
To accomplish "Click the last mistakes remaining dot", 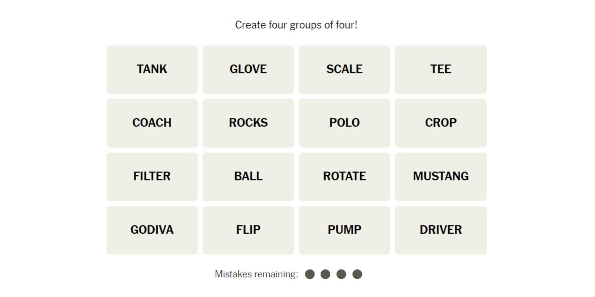I will pos(357,274).
